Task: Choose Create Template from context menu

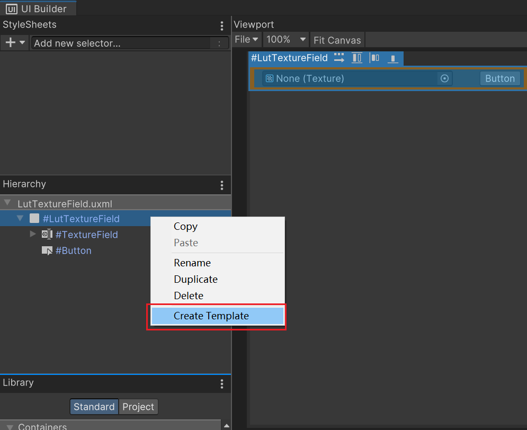Action: 211,316
